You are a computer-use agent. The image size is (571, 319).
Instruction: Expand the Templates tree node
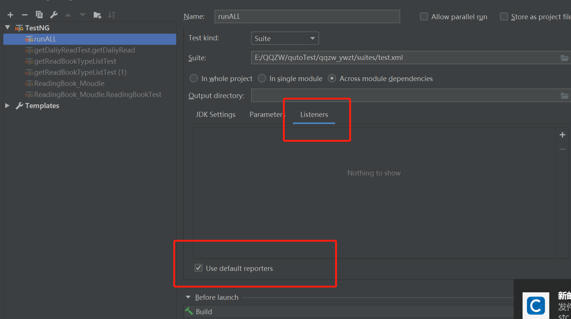click(7, 105)
